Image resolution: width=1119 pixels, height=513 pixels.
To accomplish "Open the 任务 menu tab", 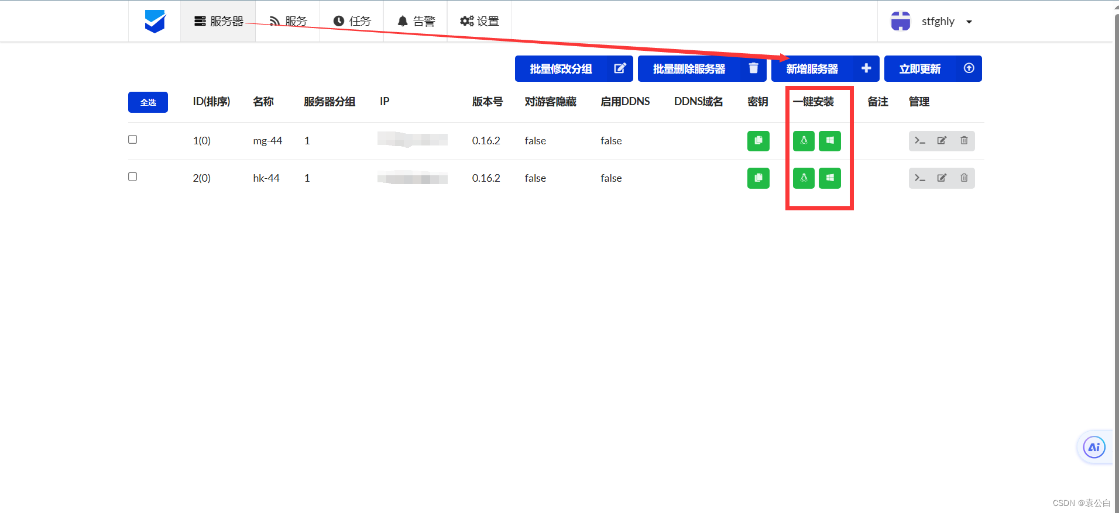I will pyautogui.click(x=352, y=21).
